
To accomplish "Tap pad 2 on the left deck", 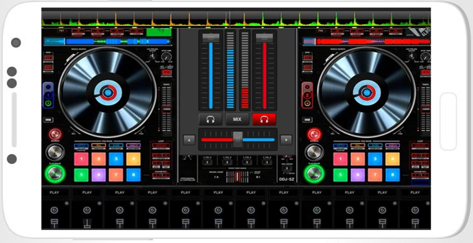I will point(99,159).
